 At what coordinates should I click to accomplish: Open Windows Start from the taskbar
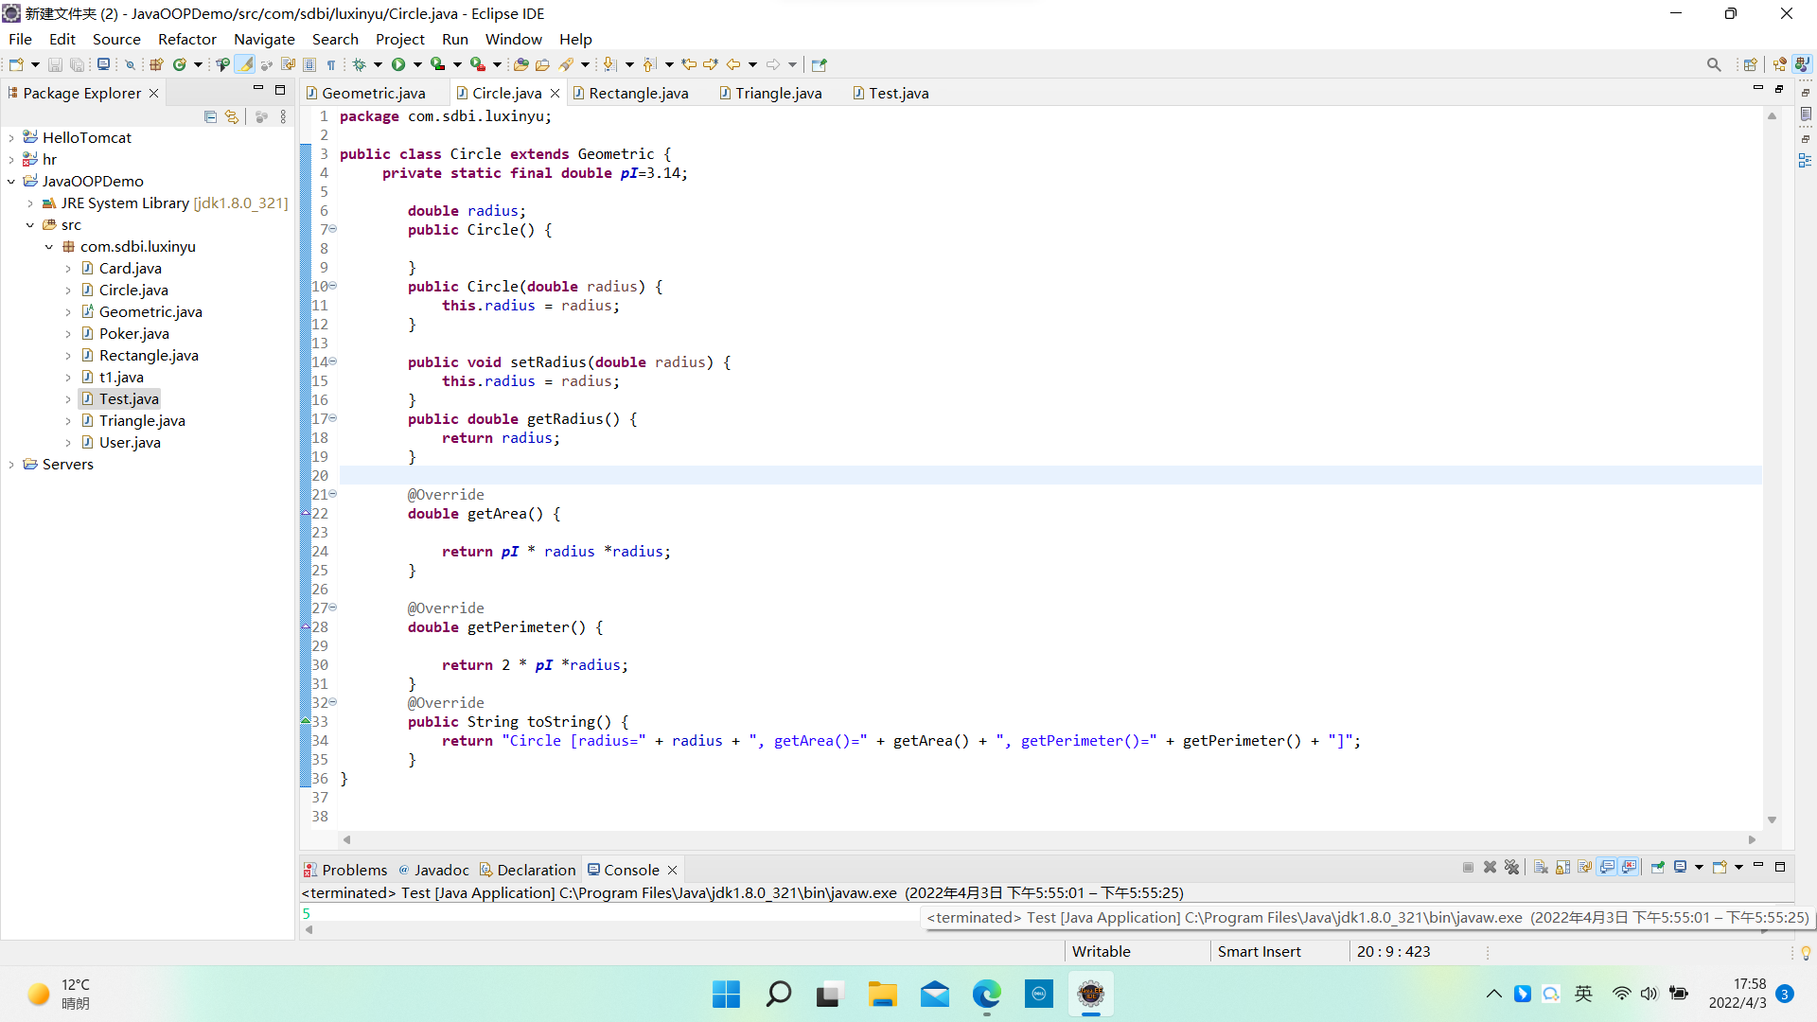tap(726, 994)
